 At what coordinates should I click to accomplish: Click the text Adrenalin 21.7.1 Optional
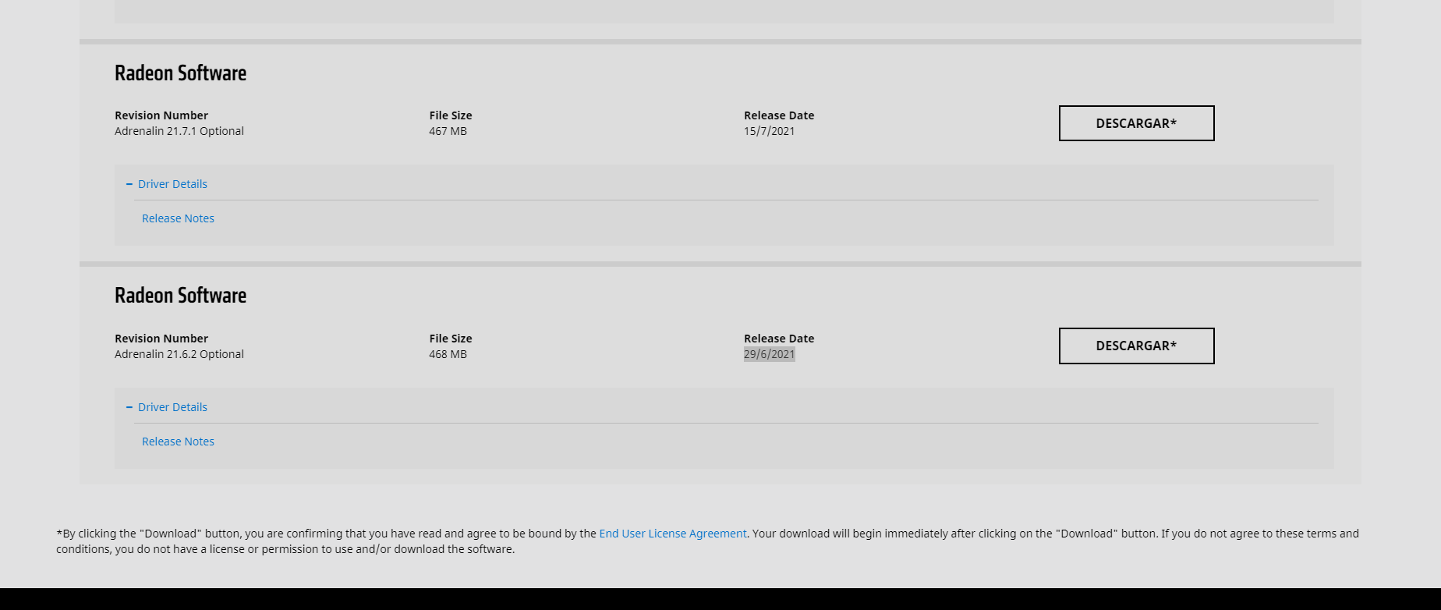[179, 131]
